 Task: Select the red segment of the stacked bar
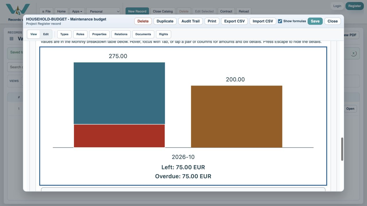coord(119,136)
